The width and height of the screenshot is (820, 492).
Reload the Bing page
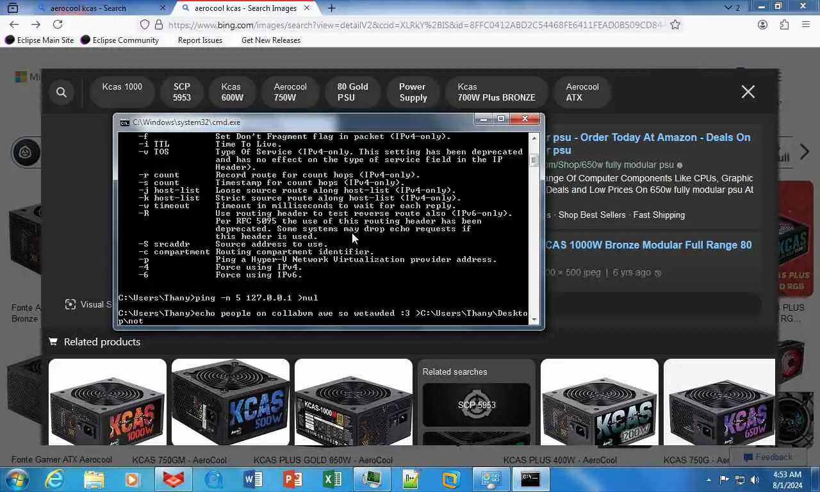58,24
